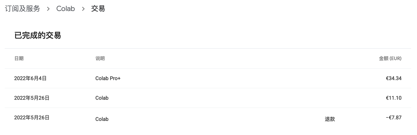Open Colab description in 退款 row
417x135 pixels.
point(102,119)
